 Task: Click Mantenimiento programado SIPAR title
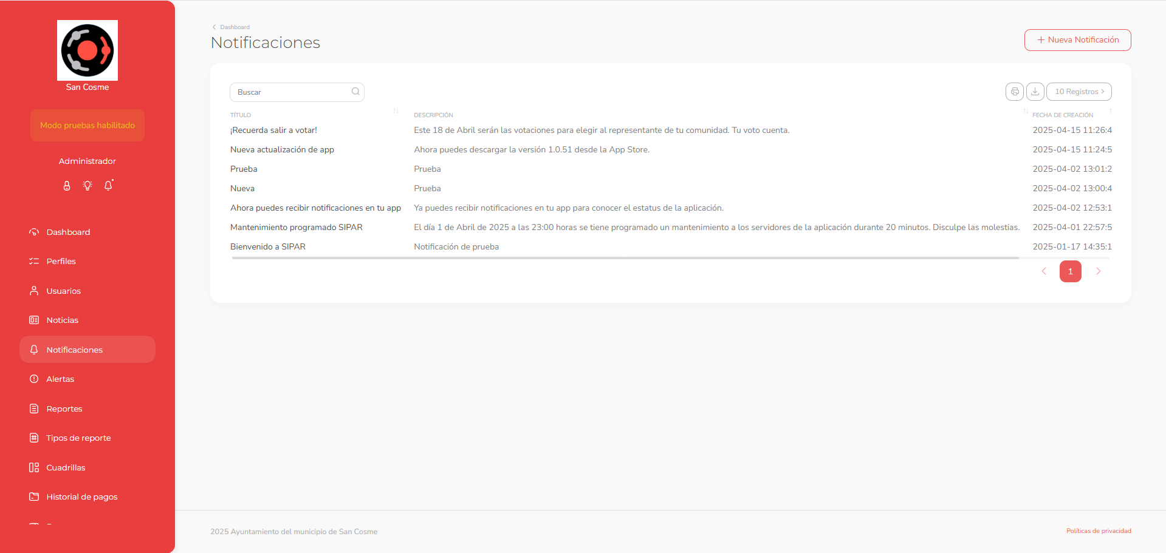(x=297, y=227)
